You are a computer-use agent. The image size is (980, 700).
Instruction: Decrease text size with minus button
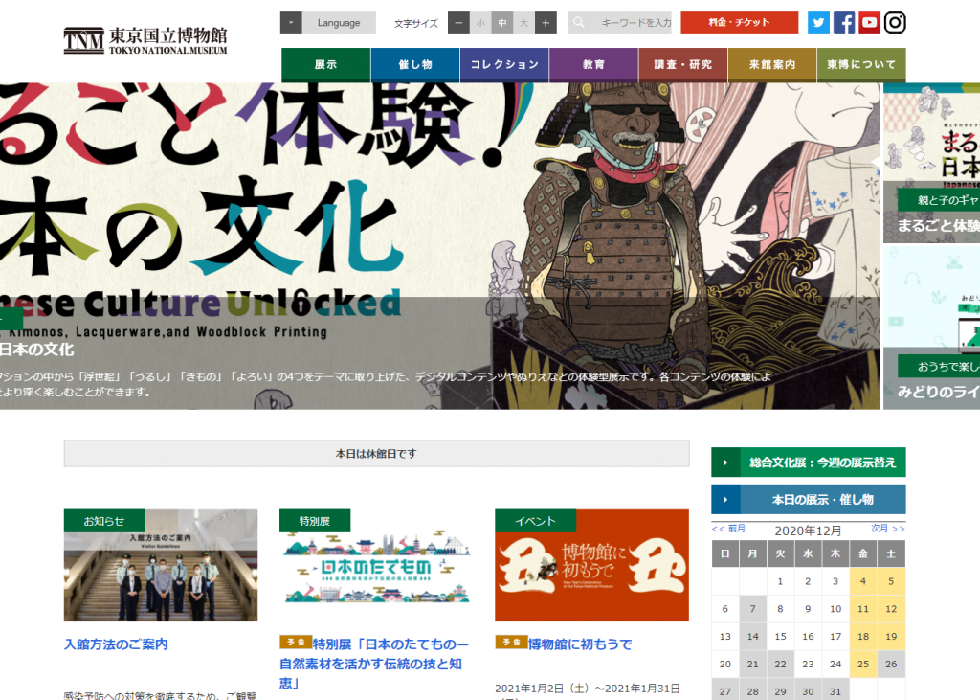click(458, 23)
